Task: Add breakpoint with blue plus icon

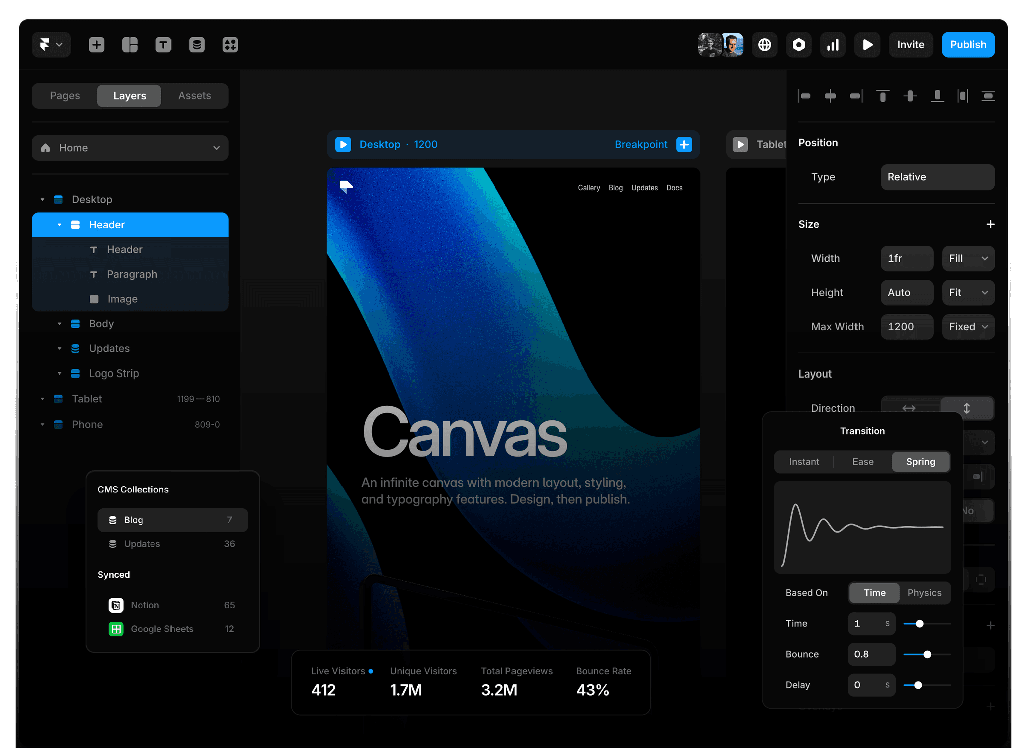Action: point(684,144)
